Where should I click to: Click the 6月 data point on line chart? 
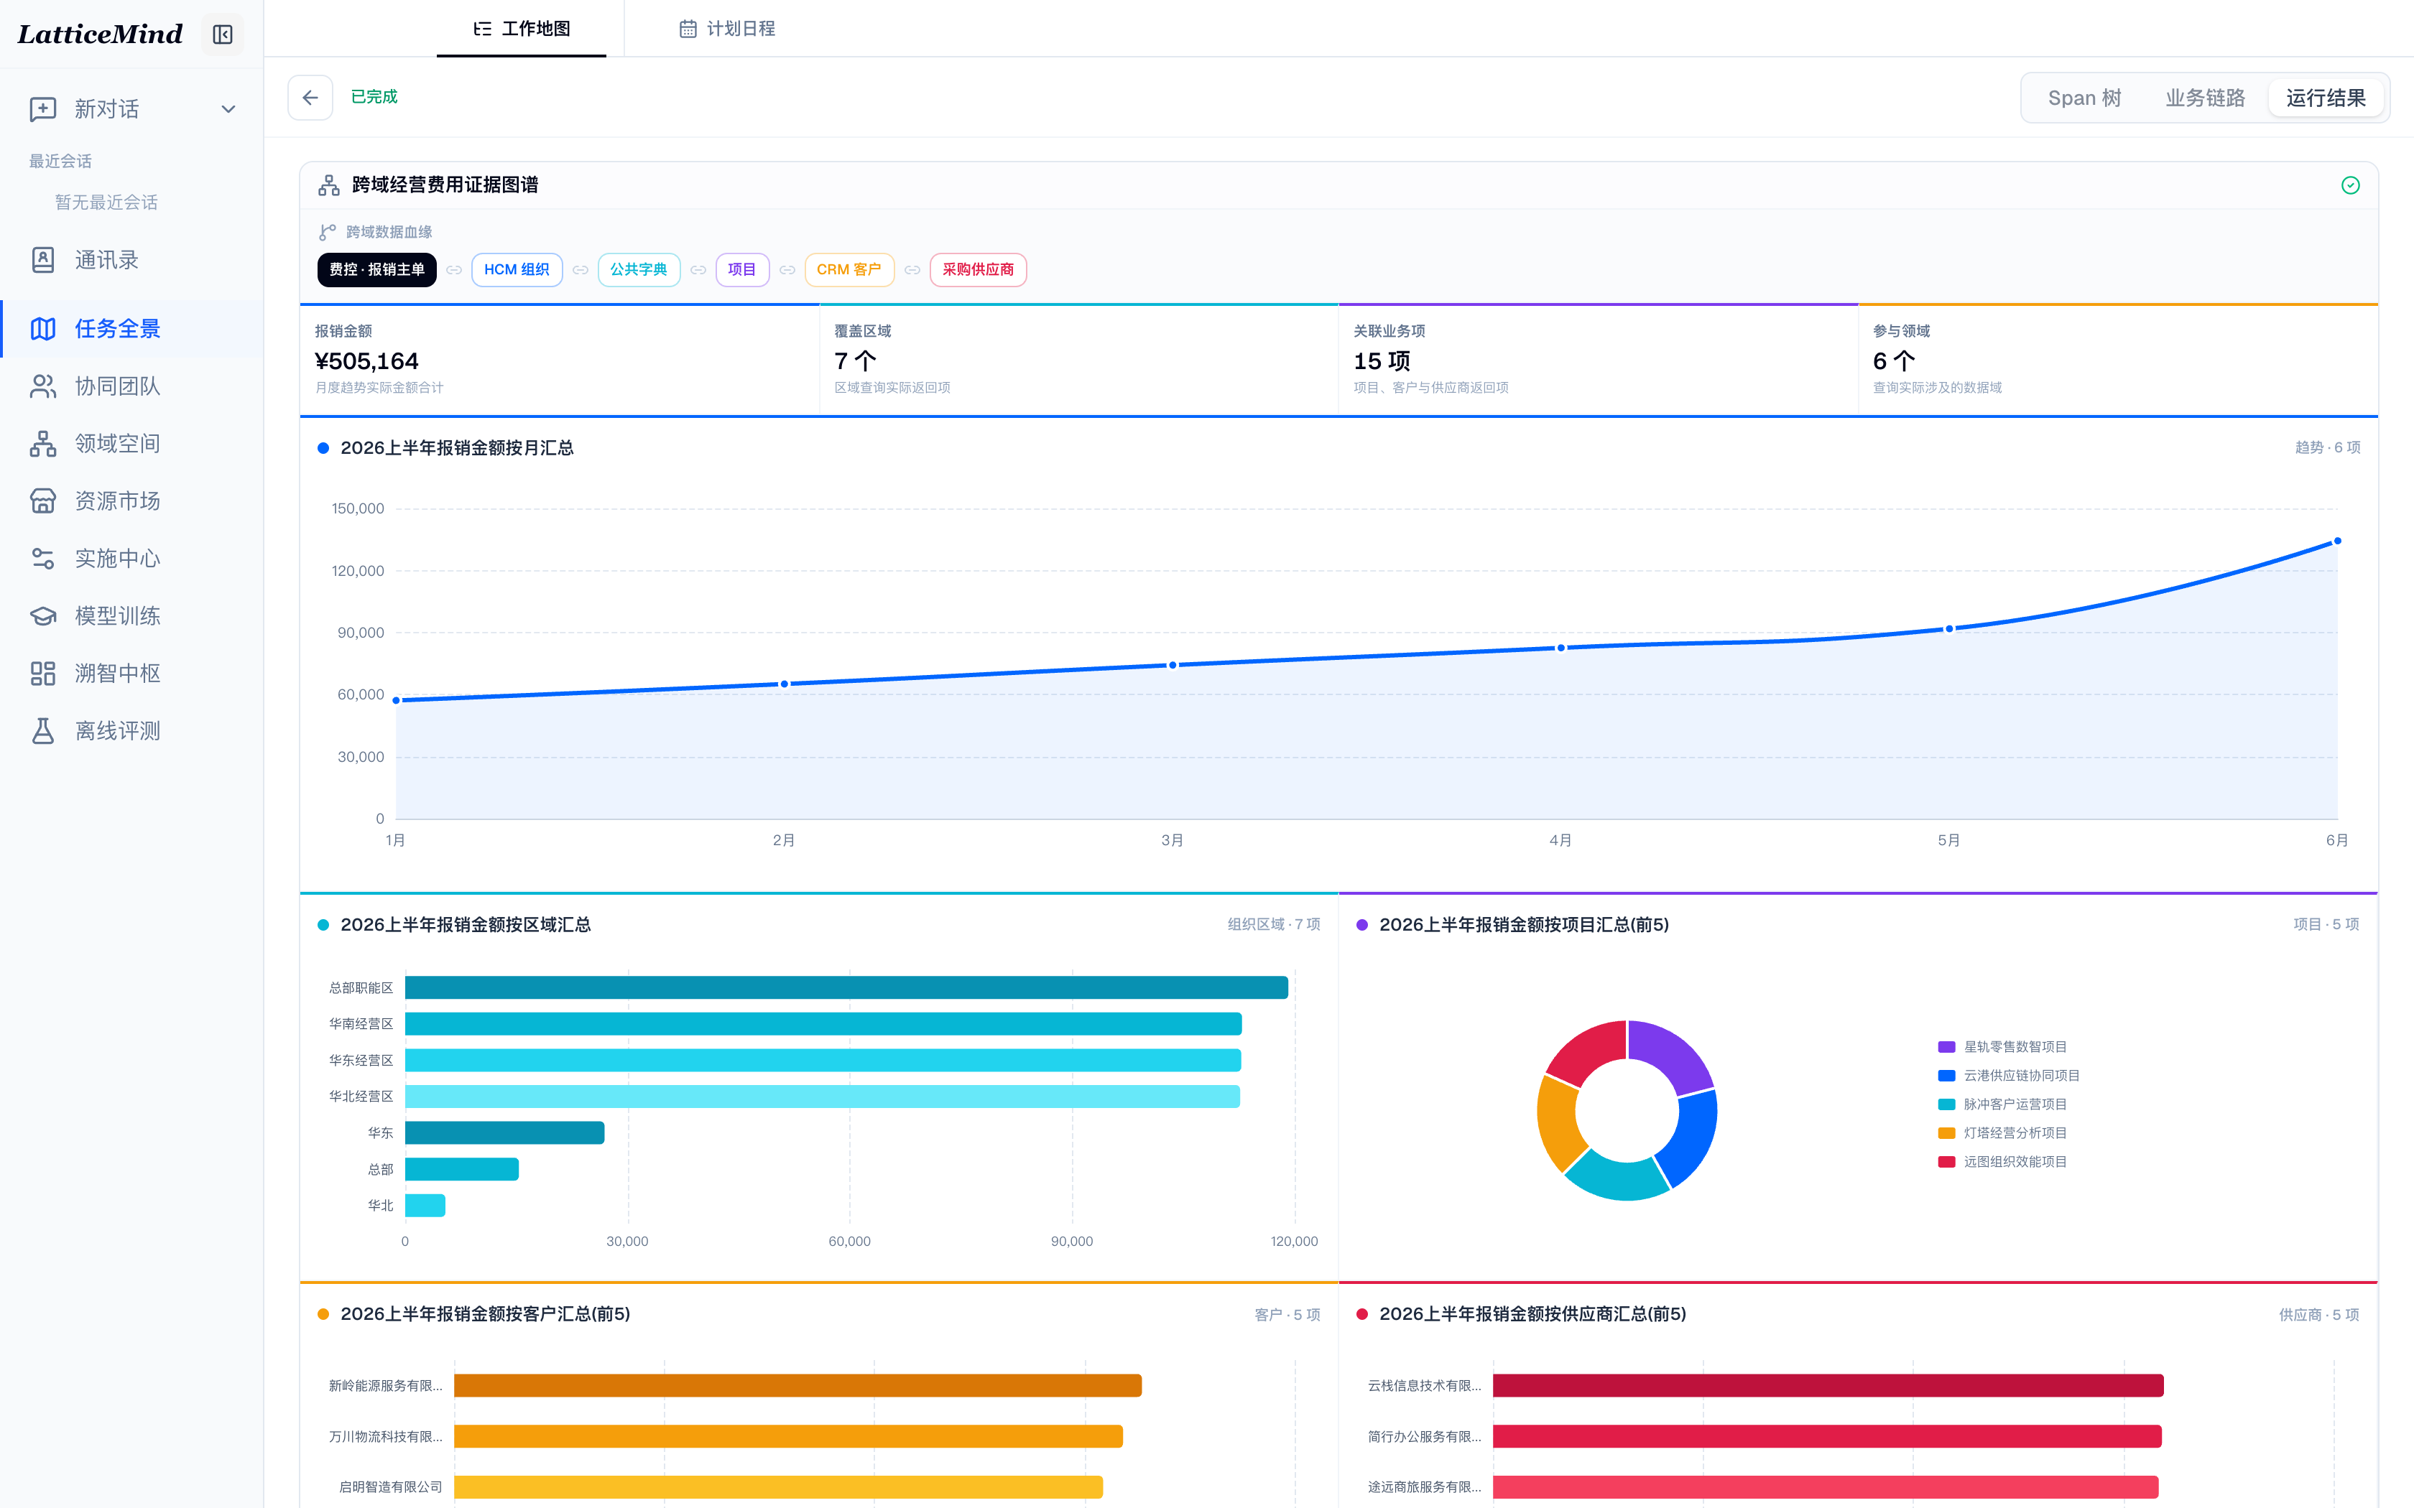[2337, 541]
